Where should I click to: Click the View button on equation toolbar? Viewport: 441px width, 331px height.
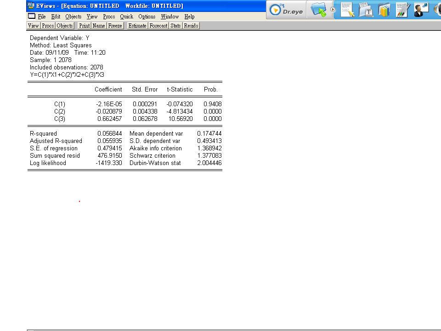pos(33,26)
